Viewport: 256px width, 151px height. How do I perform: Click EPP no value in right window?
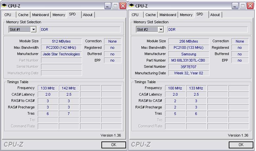[x=240, y=60]
